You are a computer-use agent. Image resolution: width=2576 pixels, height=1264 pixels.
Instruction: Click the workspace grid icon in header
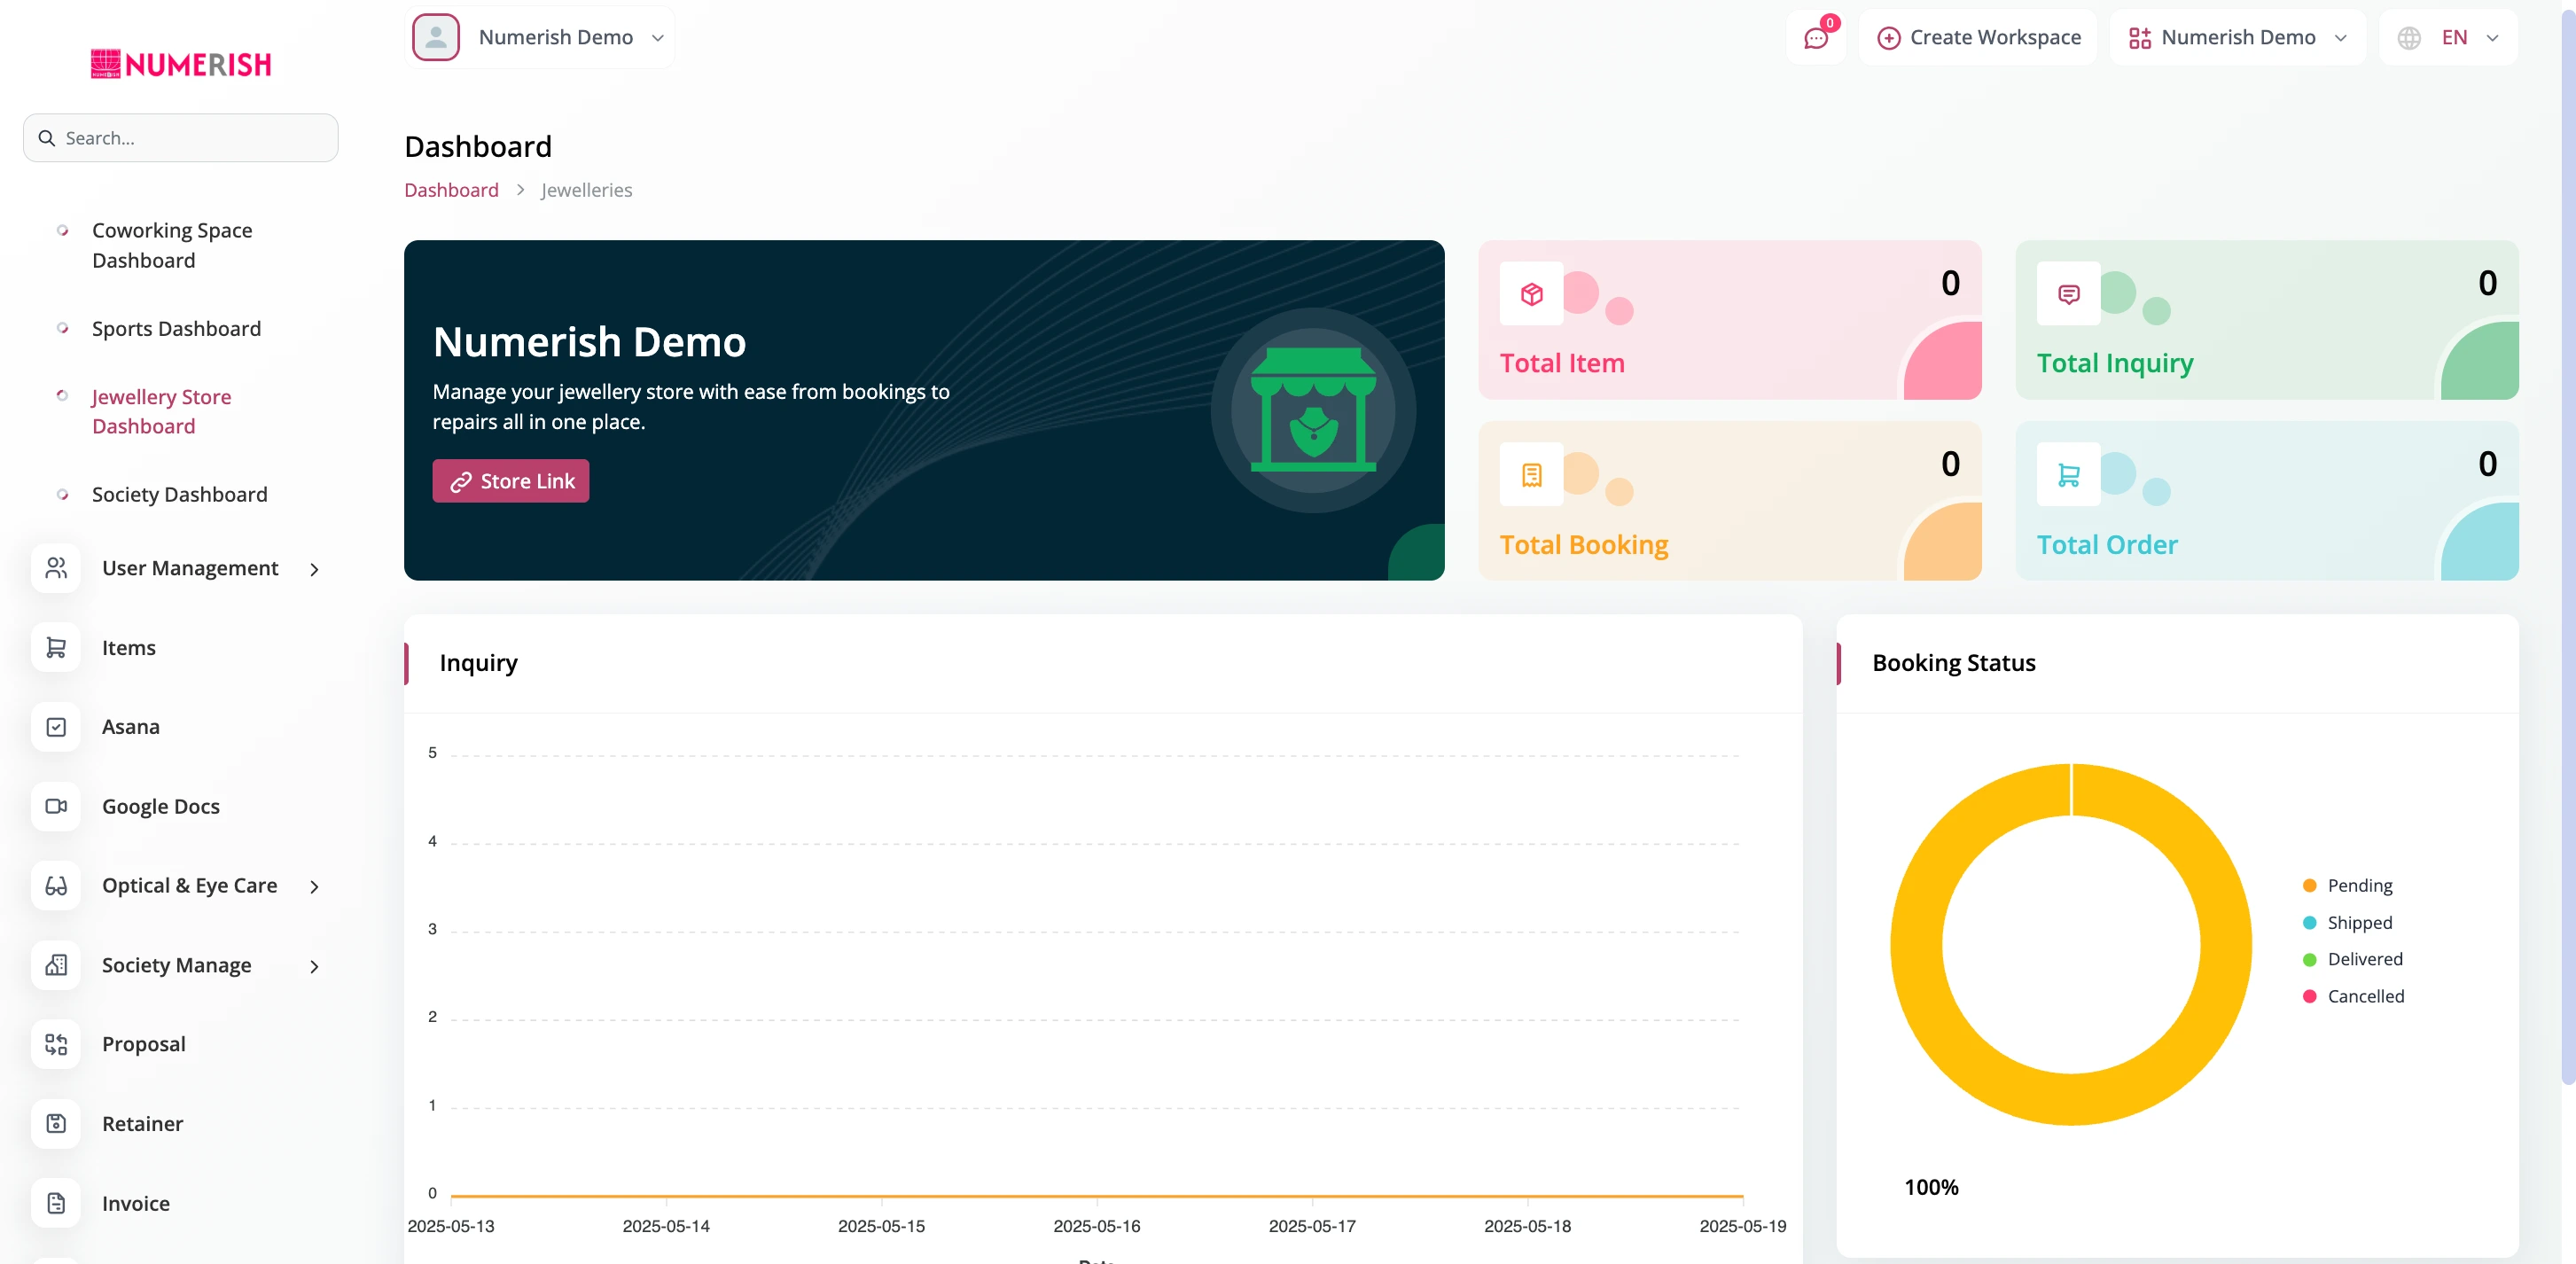tap(2140, 38)
